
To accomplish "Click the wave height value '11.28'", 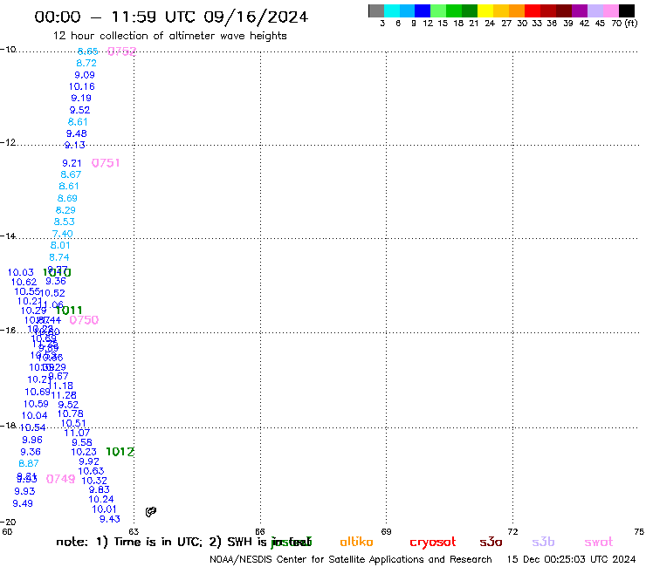I will coord(64,395).
